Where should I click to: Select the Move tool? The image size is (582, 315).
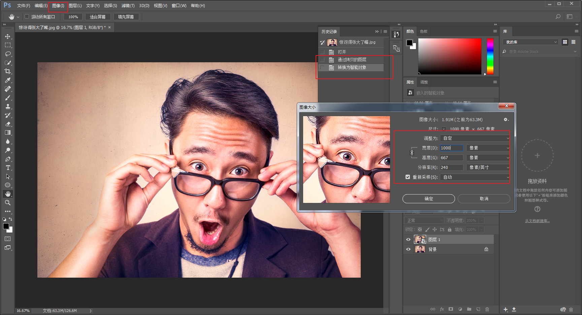[8, 36]
